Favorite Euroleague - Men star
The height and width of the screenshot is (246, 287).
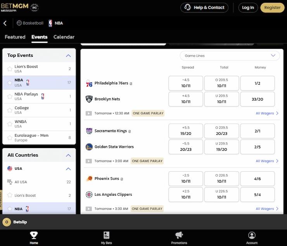(x=10, y=138)
